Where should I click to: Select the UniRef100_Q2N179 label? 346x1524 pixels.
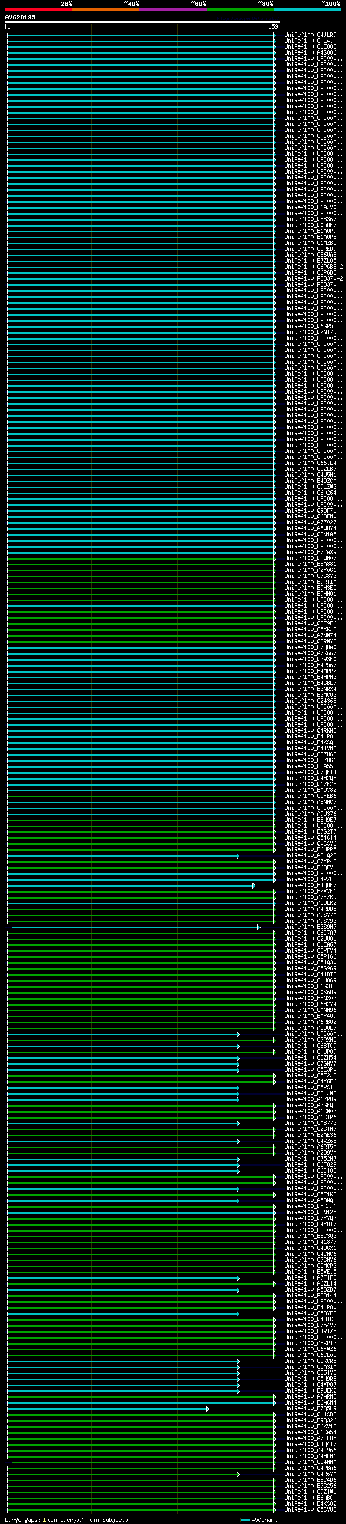[310, 332]
